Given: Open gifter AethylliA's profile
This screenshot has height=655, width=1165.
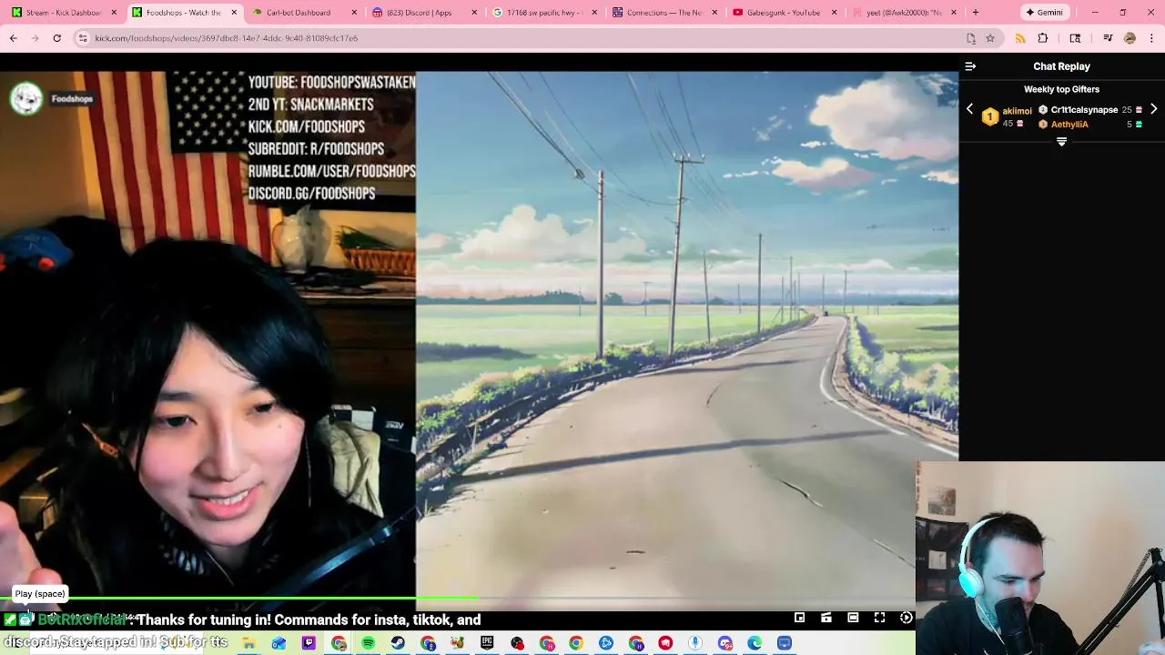Looking at the screenshot, I should 1069,125.
